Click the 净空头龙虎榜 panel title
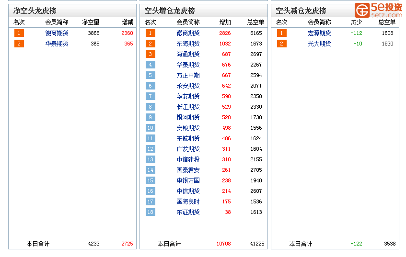The width and height of the screenshot is (406, 257). pyautogui.click(x=35, y=11)
